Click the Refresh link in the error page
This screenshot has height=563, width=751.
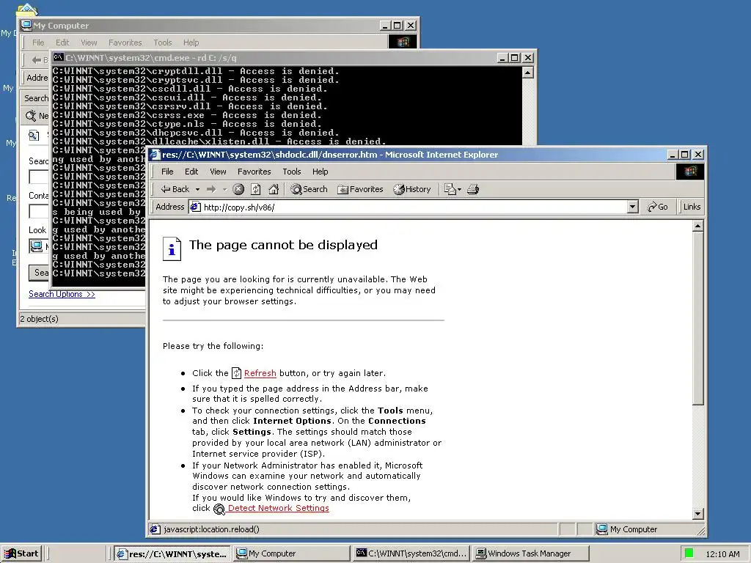260,373
